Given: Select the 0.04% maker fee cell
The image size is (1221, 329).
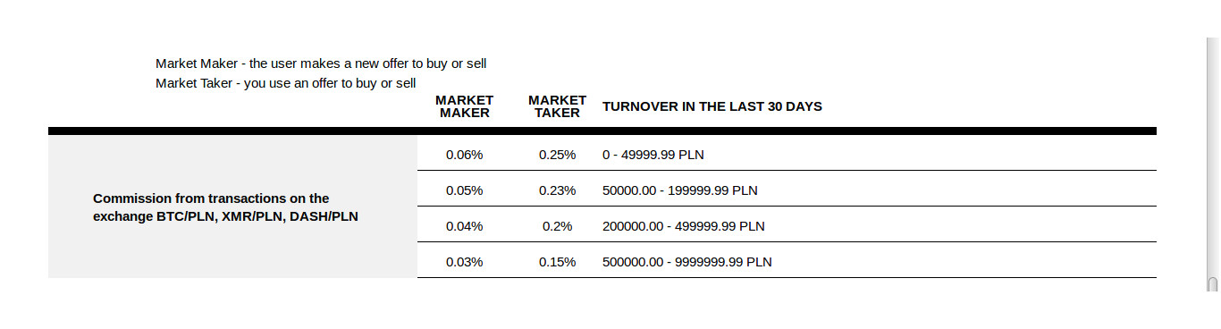Looking at the screenshot, I should point(464,226).
